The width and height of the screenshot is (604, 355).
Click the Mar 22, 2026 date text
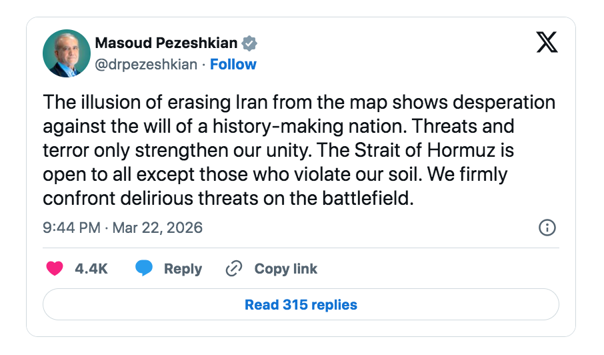[x=157, y=228]
